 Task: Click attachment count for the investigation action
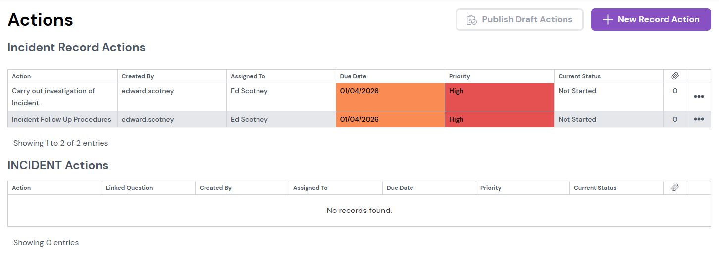click(675, 91)
